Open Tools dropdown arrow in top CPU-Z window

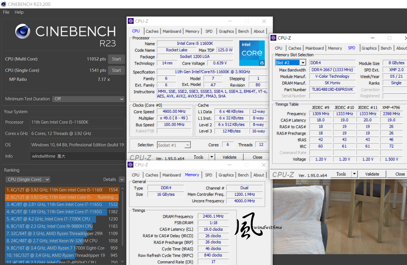[212, 157]
